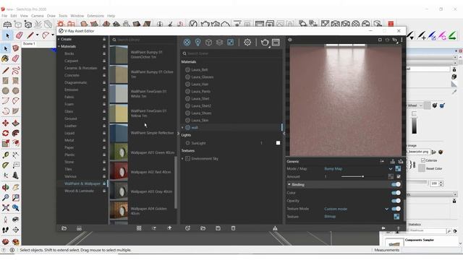Select the Eraser tool in top toolbar
This screenshot has width=463, height=260.
click(20, 35)
